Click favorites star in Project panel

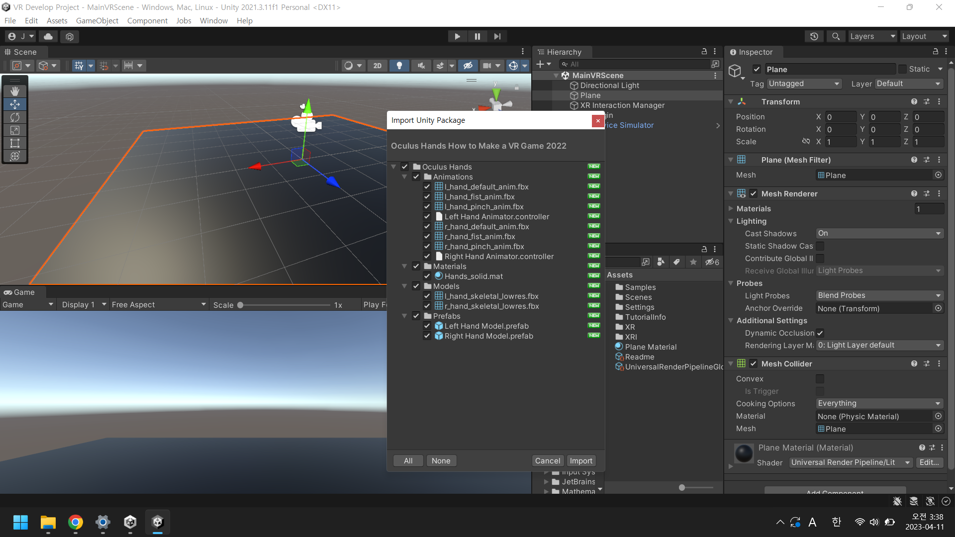click(693, 262)
